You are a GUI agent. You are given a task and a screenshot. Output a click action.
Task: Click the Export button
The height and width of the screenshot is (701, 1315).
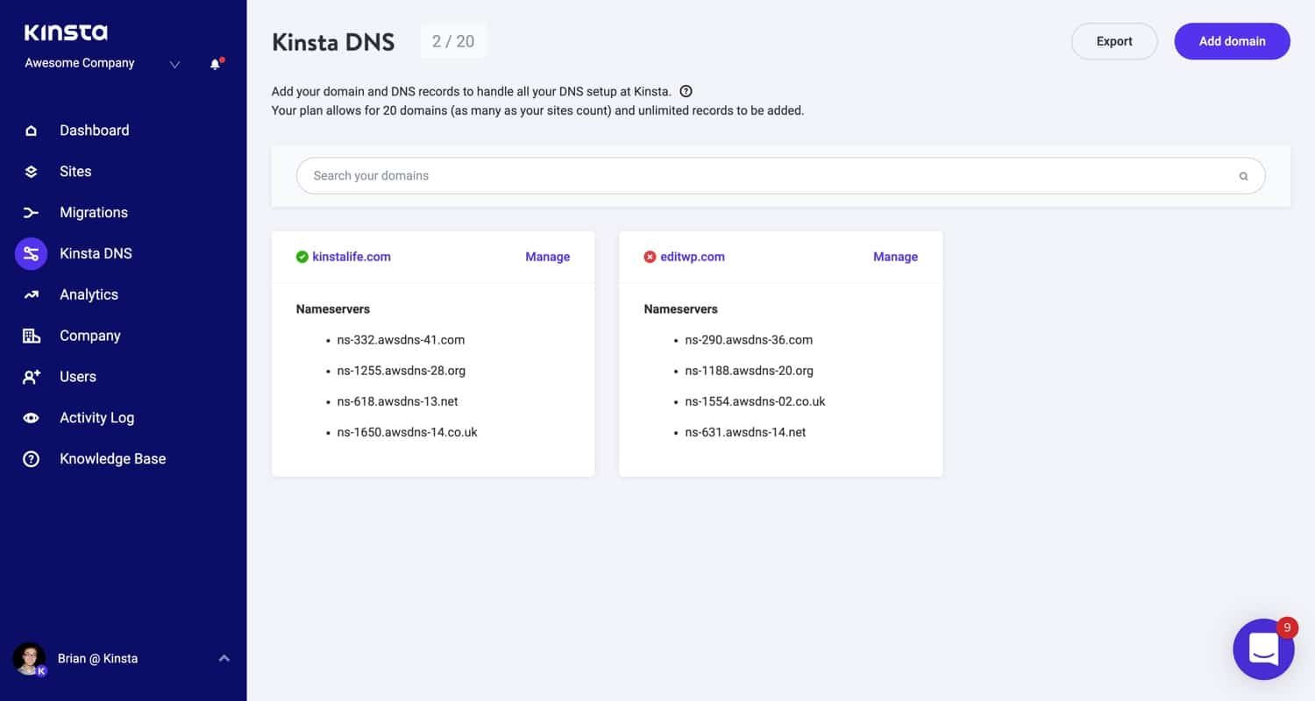[1114, 41]
